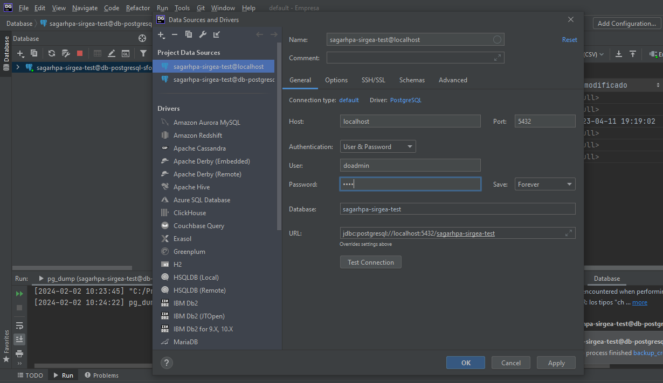Expand the URL field via its arrows icon

(569, 233)
